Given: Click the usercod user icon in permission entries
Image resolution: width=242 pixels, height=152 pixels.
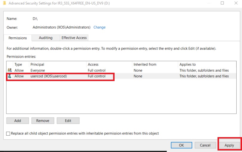Looking at the screenshot, I should [10, 76].
